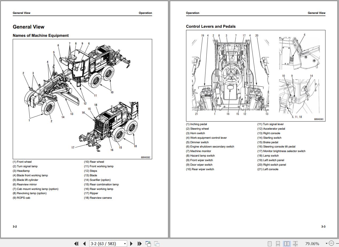Click the 79.06% zoom percentage value
This screenshot has height=247, width=339.
tap(312, 244)
